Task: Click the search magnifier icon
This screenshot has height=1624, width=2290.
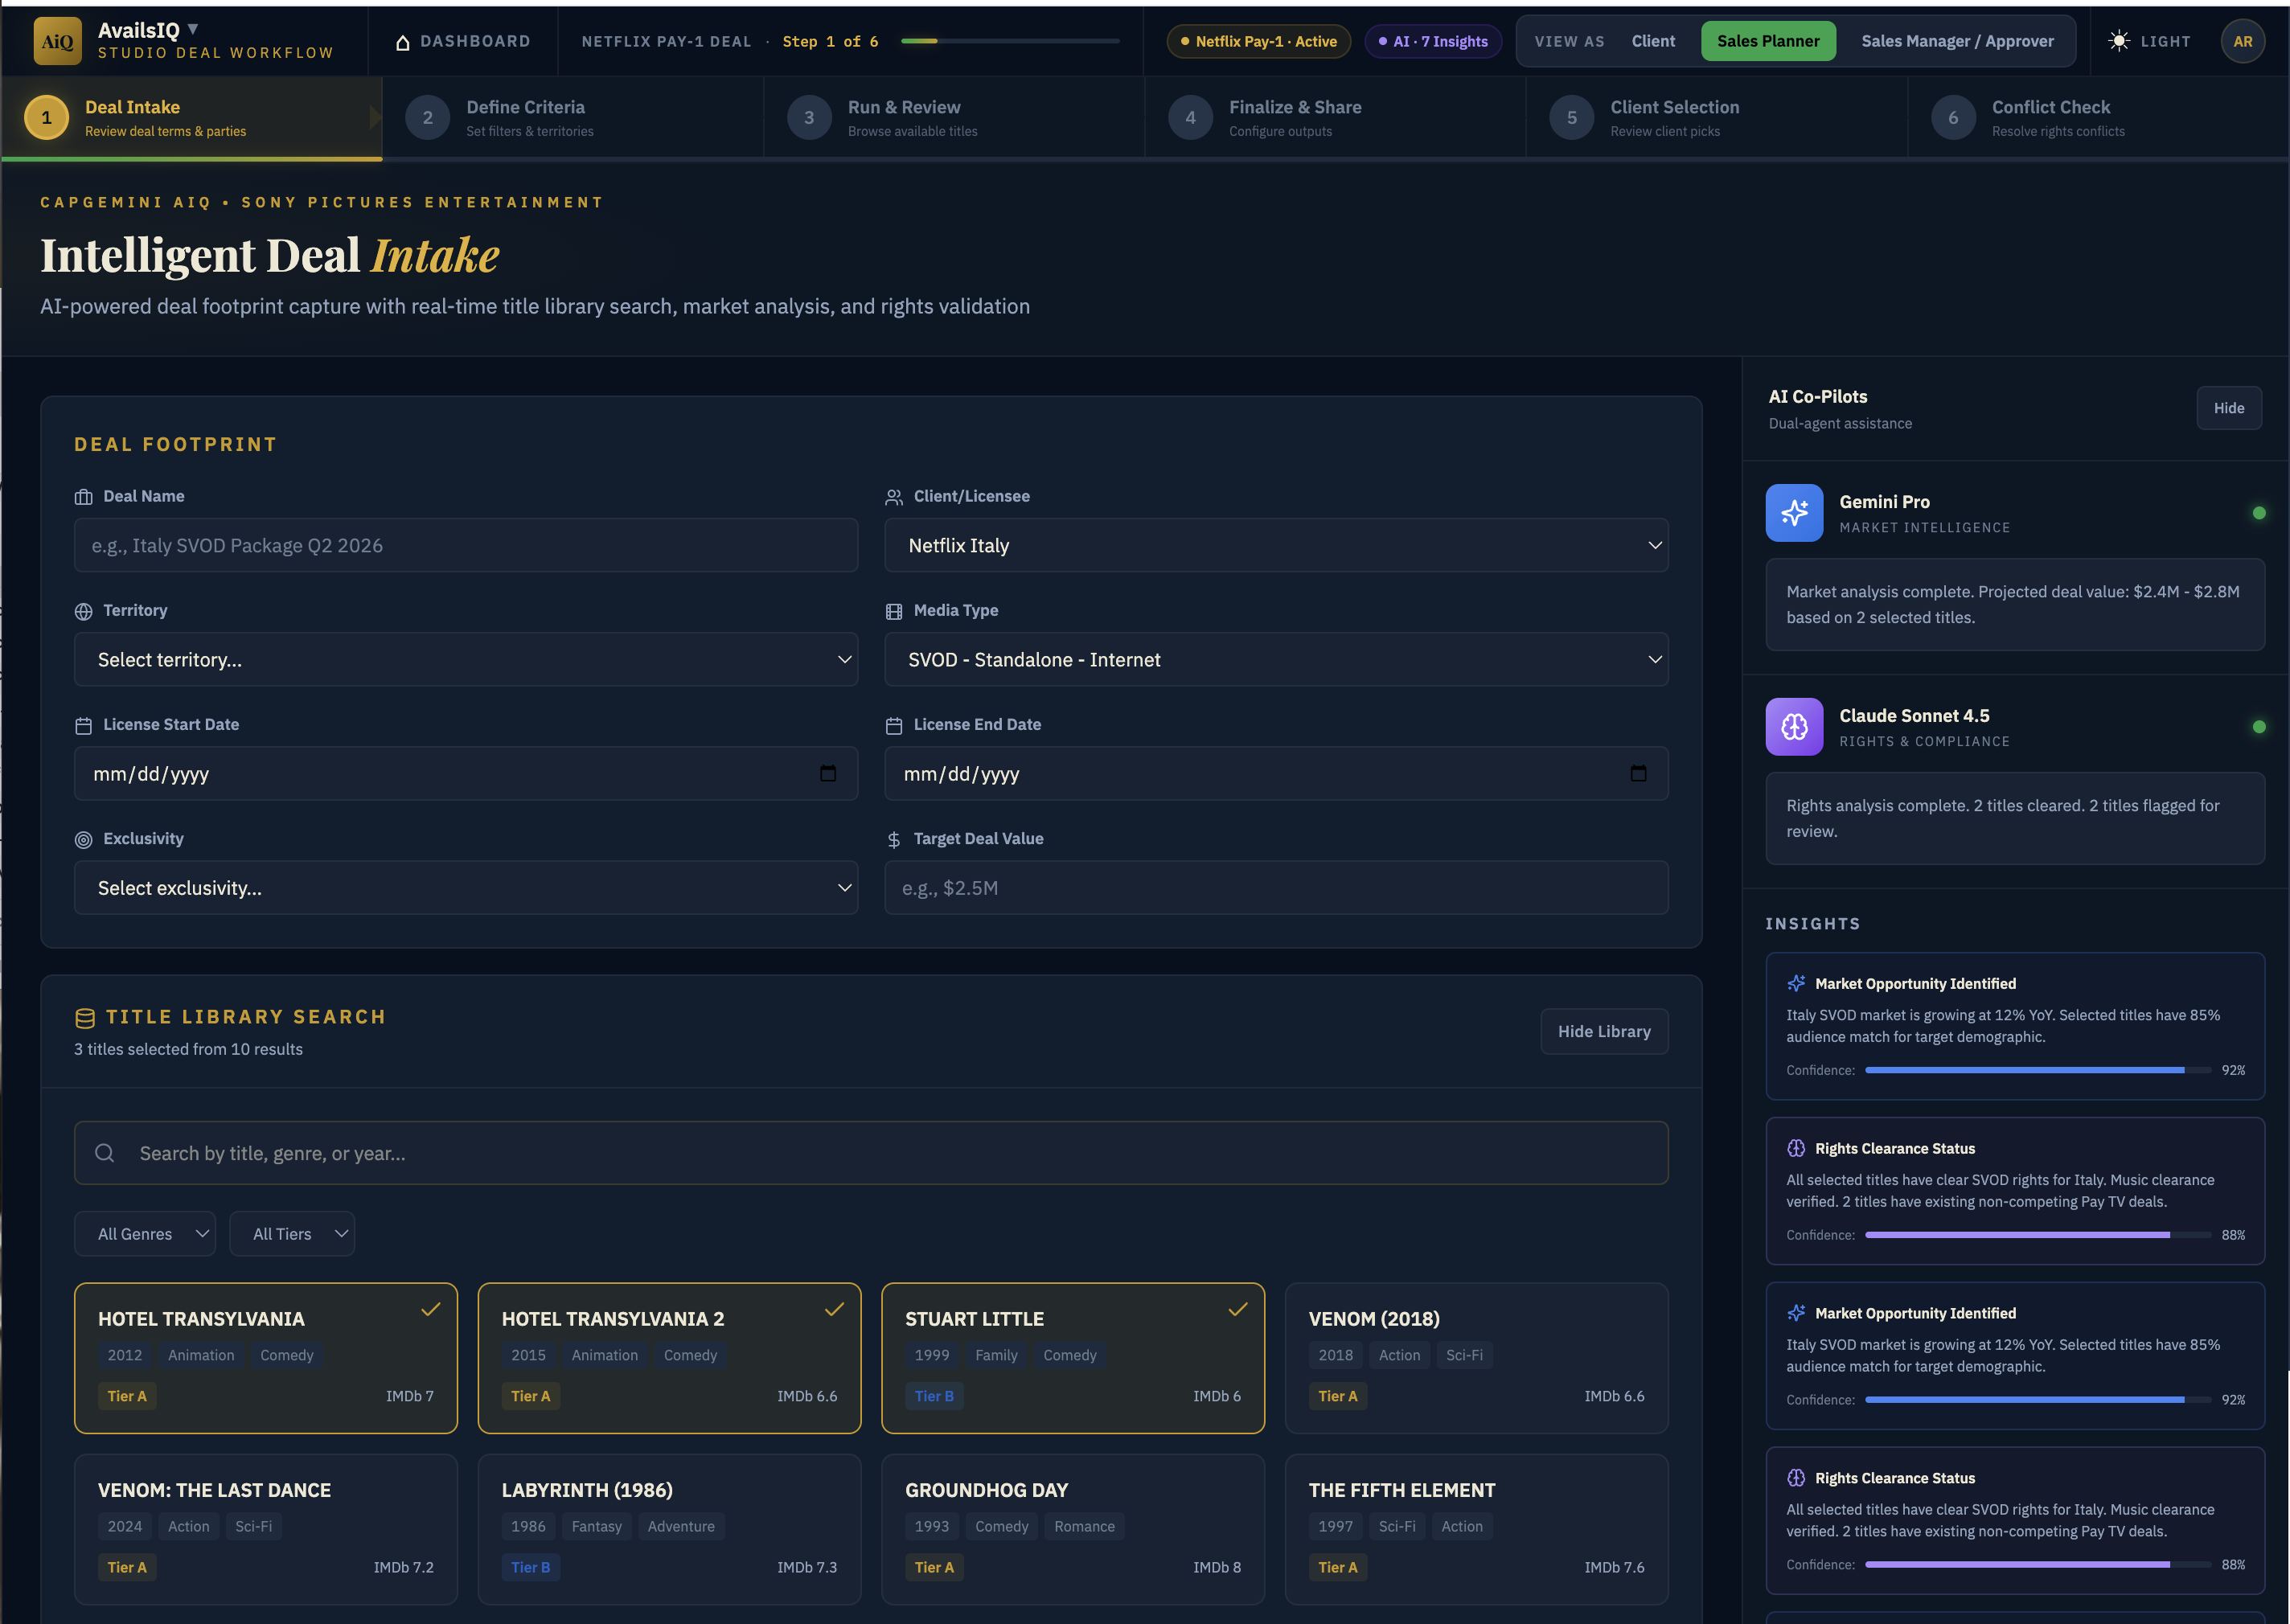Action: [x=104, y=1153]
